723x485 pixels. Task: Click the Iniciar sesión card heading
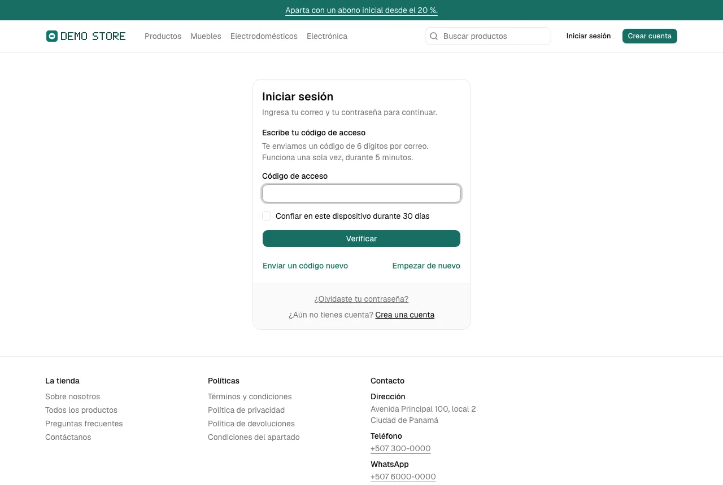(x=298, y=96)
